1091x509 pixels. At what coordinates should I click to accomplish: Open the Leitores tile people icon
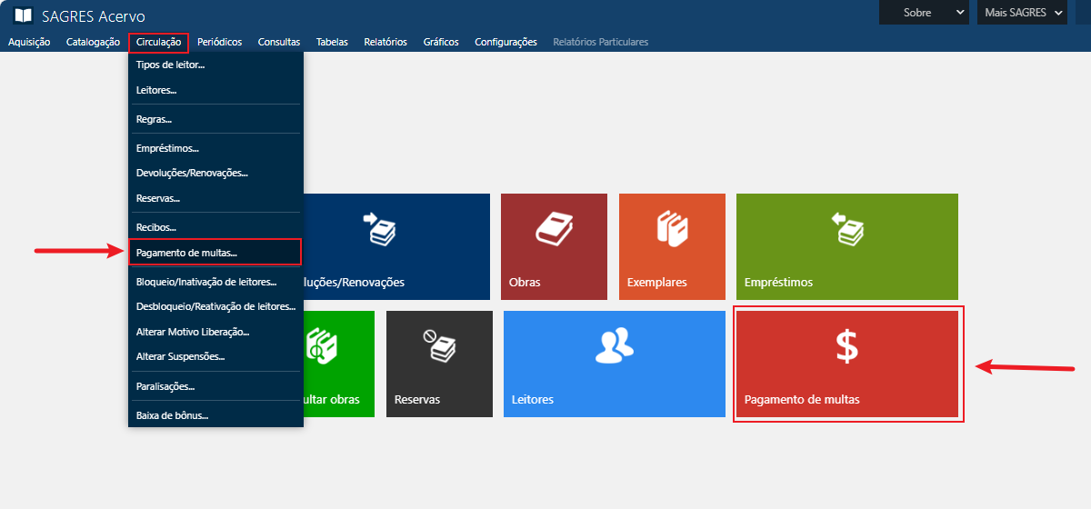point(614,344)
